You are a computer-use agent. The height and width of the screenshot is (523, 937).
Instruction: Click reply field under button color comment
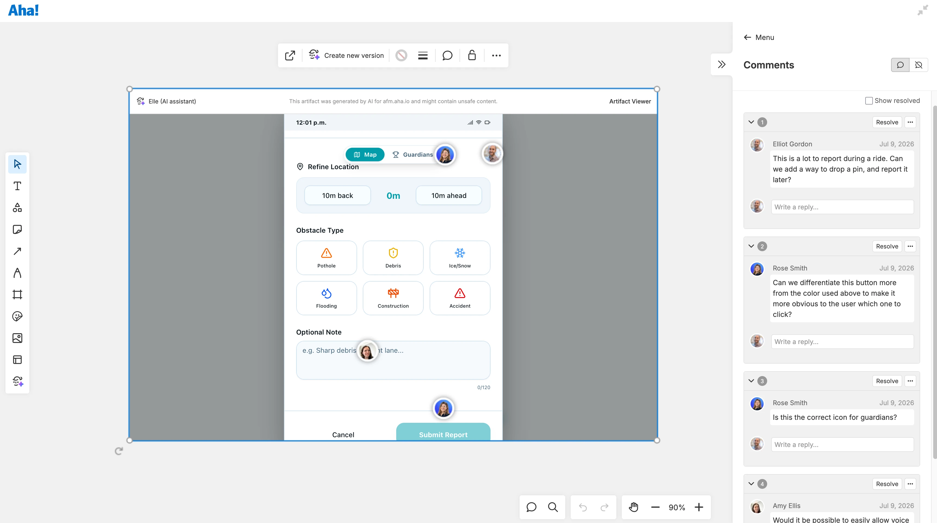[x=842, y=342]
